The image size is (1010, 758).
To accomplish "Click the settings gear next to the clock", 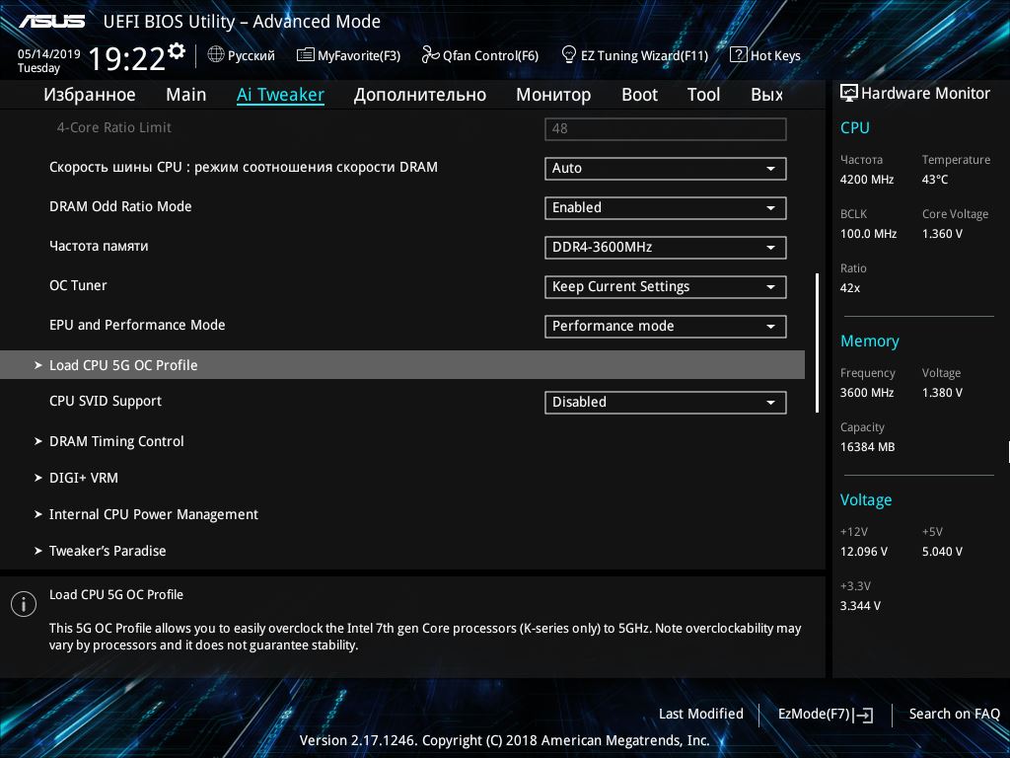I will pos(177,51).
